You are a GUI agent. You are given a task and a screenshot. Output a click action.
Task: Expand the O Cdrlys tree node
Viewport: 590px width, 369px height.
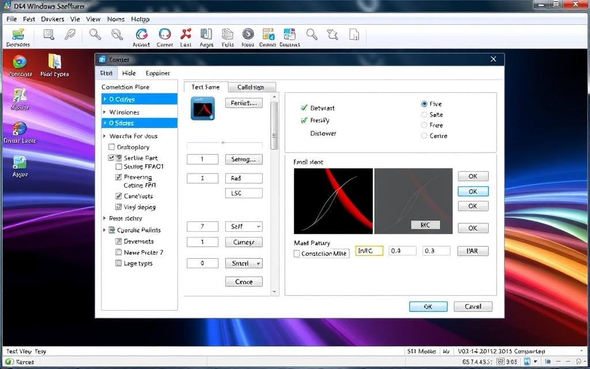point(105,99)
